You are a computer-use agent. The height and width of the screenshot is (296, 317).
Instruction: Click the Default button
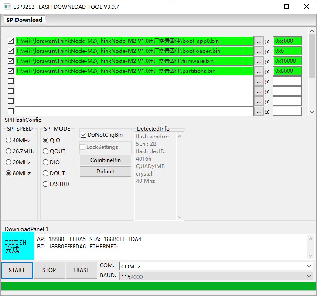click(106, 172)
